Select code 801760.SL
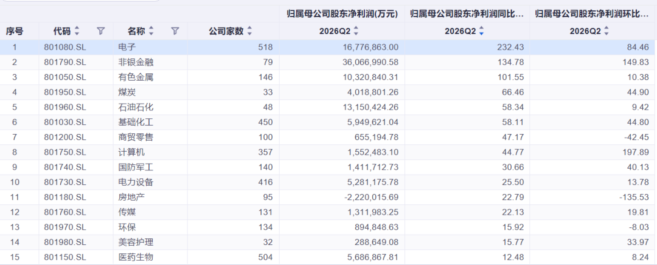The width and height of the screenshot is (657, 265). pyautogui.click(x=65, y=212)
